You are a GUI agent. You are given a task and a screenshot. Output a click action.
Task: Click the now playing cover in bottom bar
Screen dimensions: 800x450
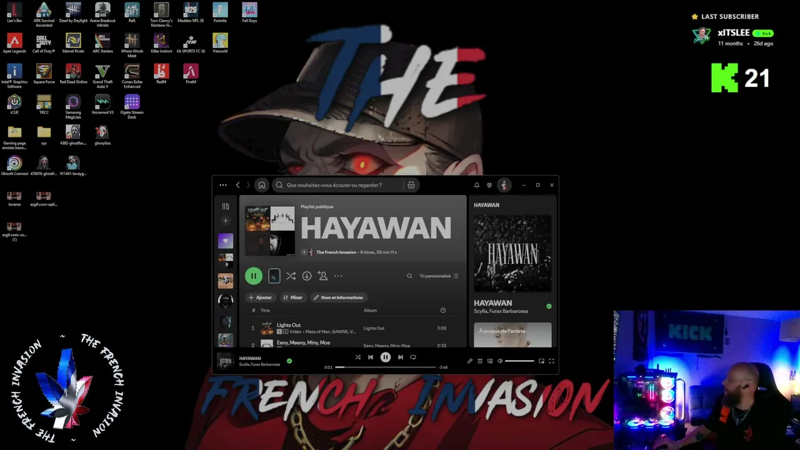click(x=225, y=361)
